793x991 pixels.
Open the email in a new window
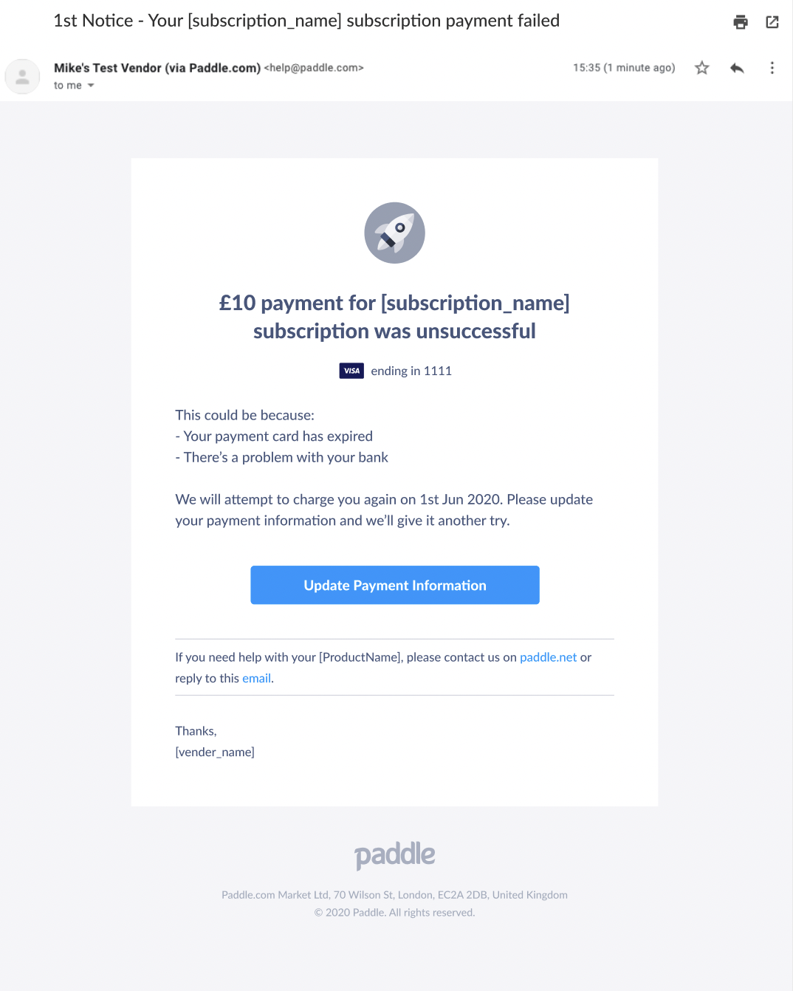(x=772, y=22)
